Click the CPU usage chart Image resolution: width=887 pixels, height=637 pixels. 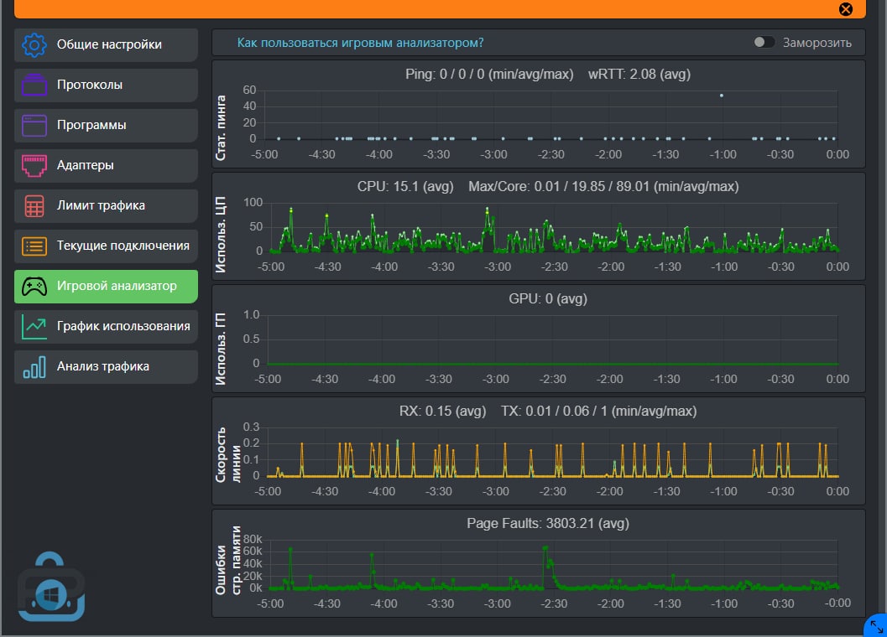coord(551,227)
